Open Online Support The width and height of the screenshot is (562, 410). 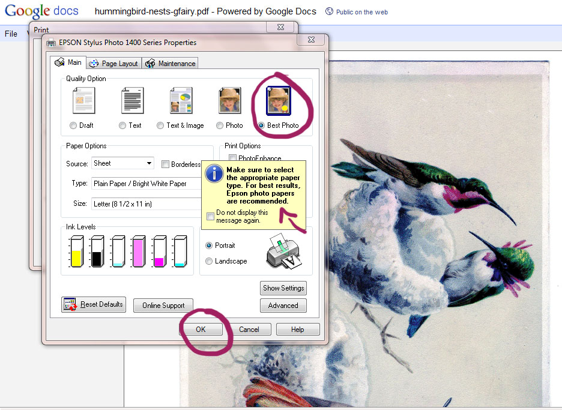pos(163,306)
